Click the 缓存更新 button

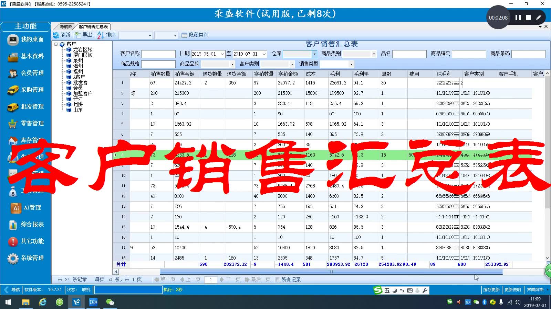[x=491, y=290]
